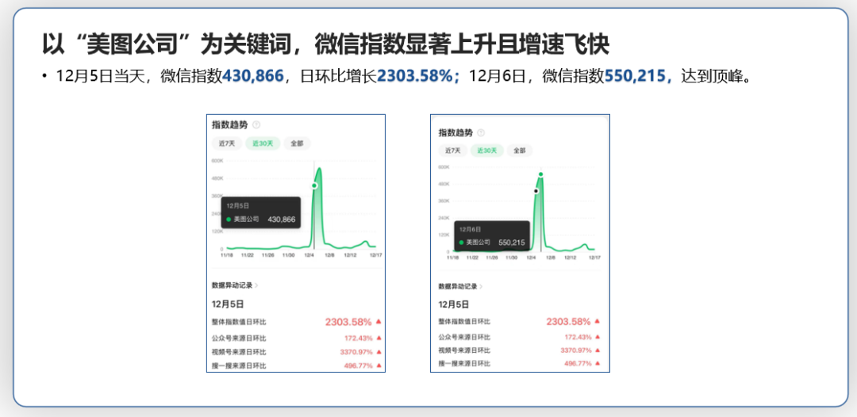
Task: Click 公众号来源日环比 label in left panel
Action: click(x=239, y=338)
